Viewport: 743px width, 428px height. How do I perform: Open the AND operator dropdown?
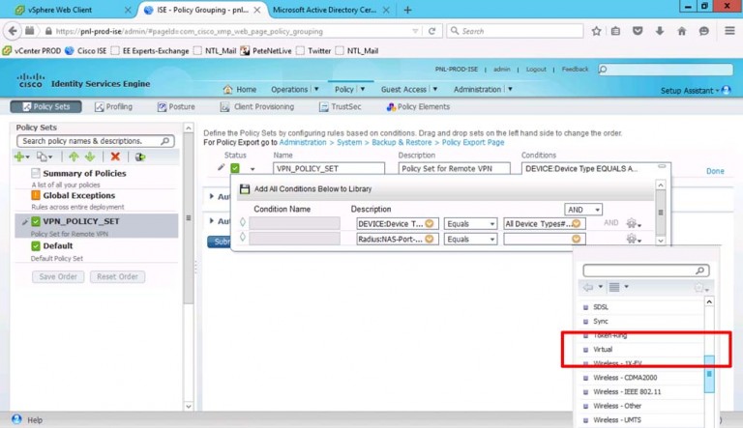(583, 210)
